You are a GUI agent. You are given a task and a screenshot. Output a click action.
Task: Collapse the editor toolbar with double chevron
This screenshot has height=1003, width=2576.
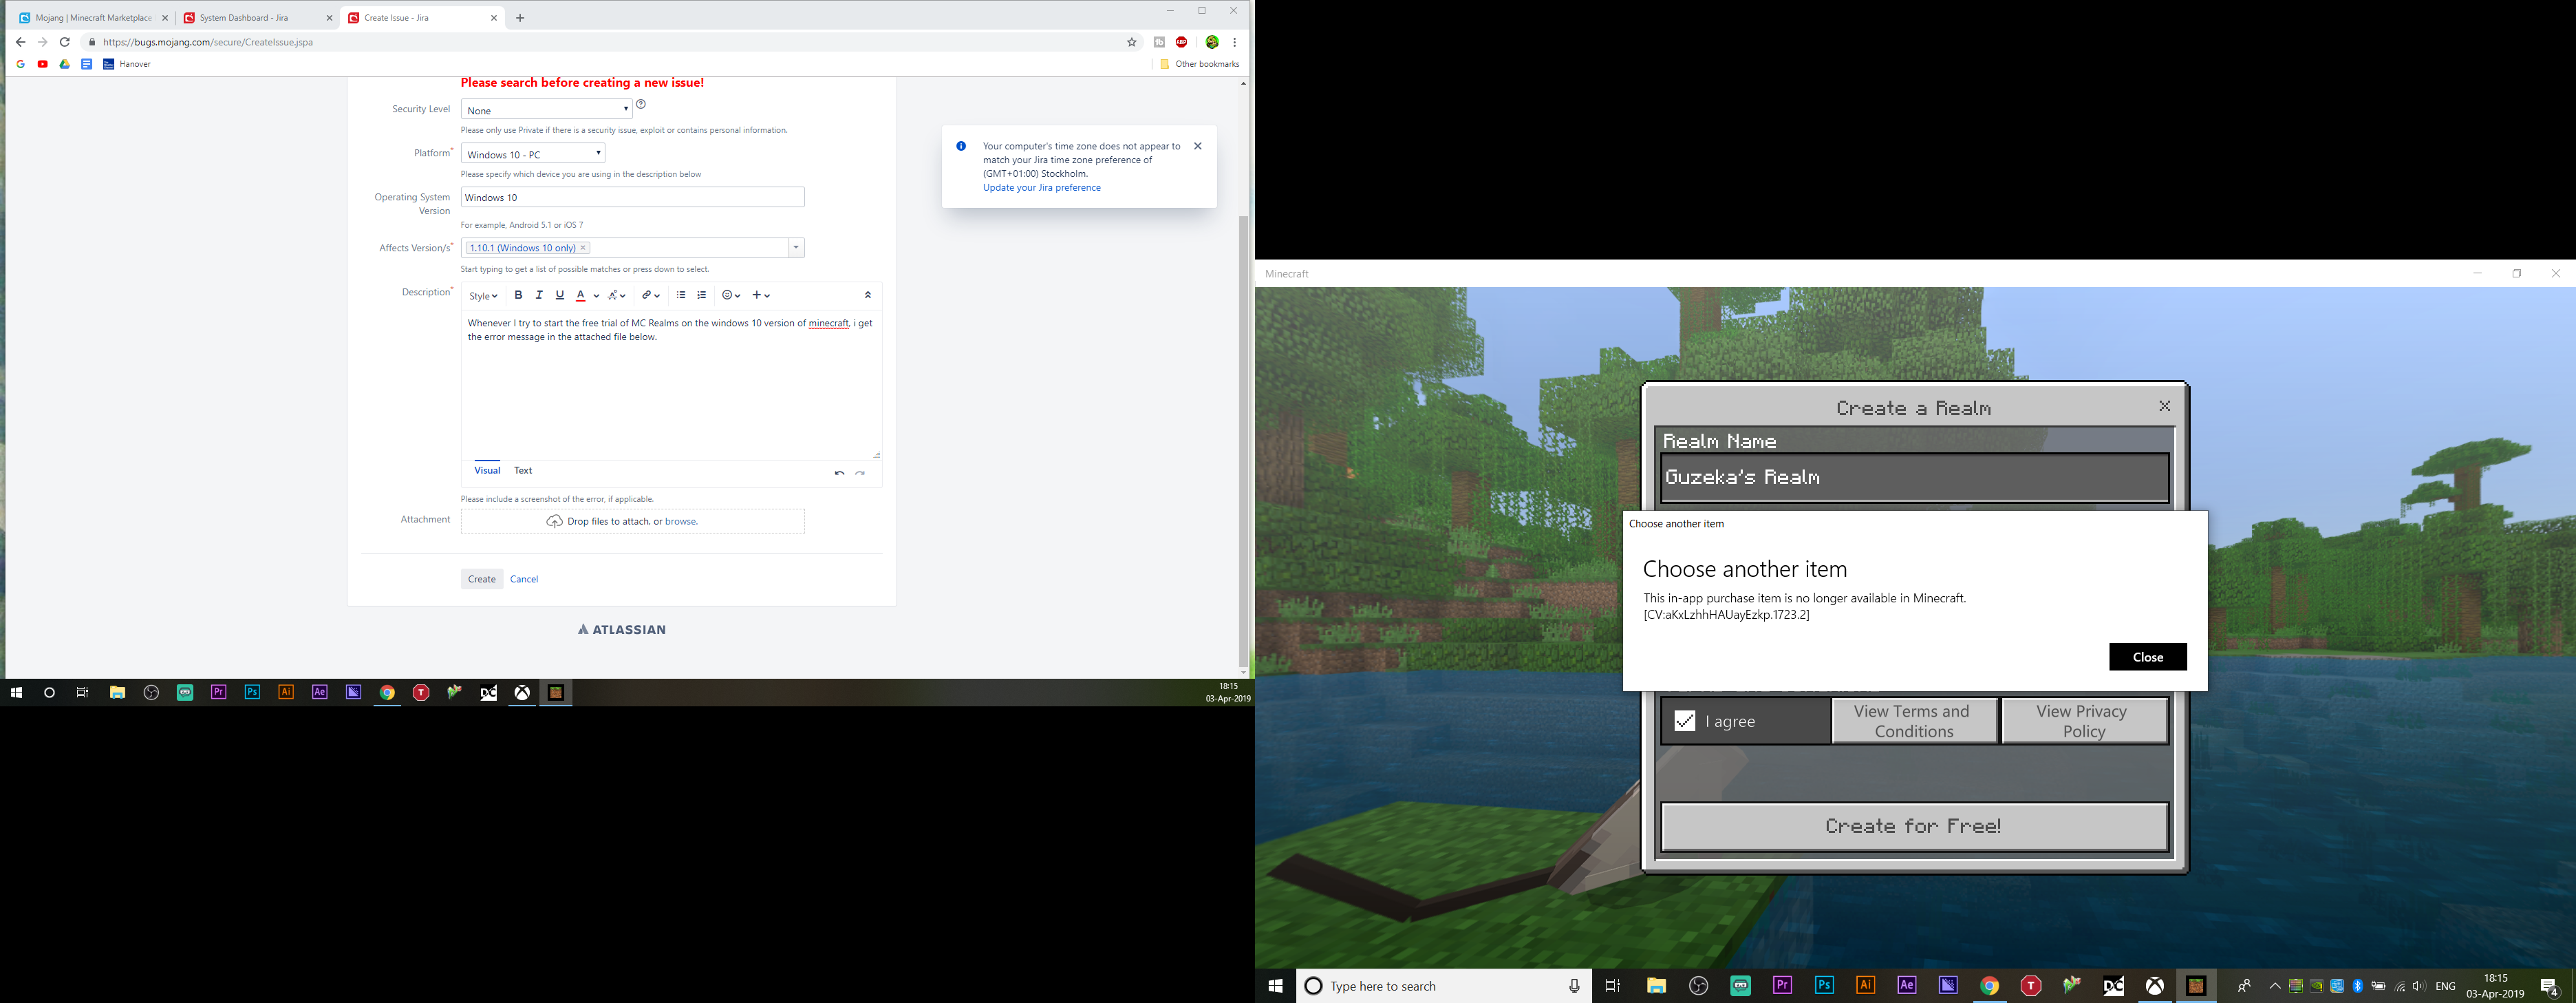coord(867,295)
